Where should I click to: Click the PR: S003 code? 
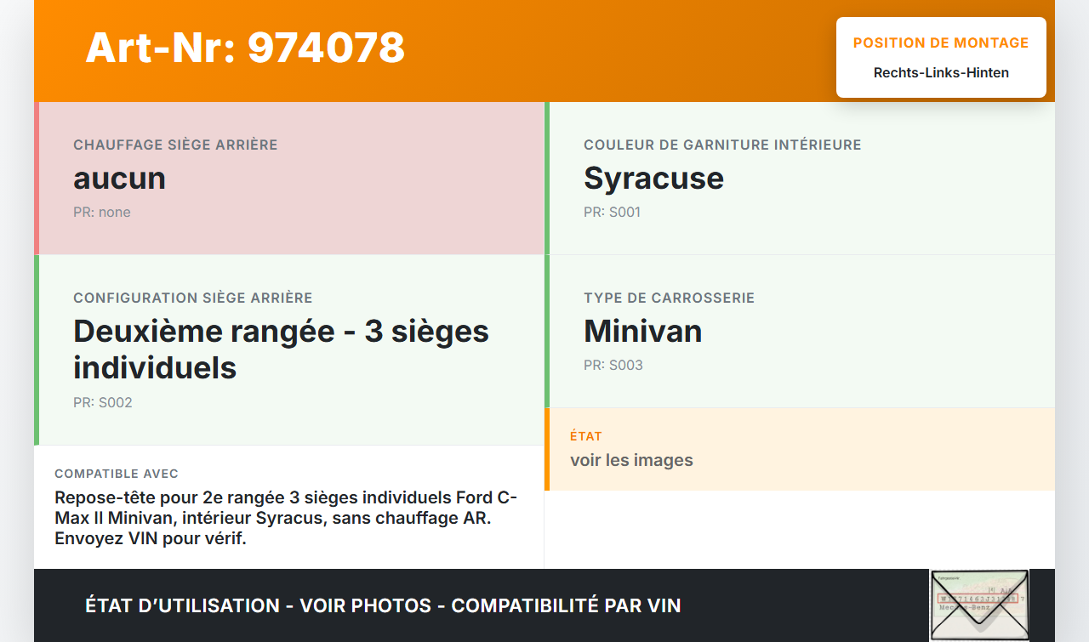(x=613, y=365)
